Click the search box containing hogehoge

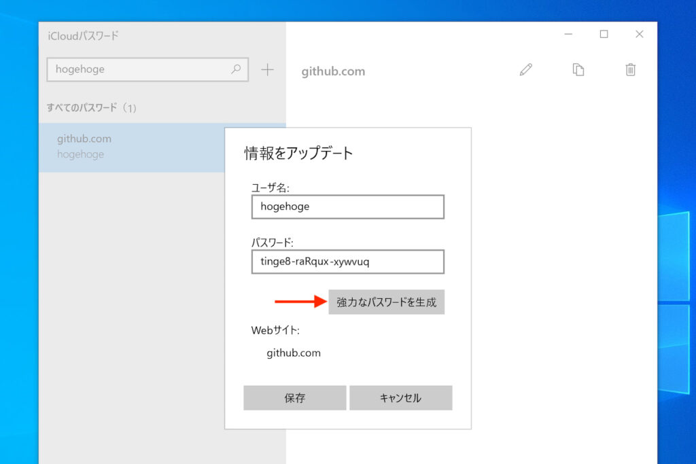(x=136, y=69)
